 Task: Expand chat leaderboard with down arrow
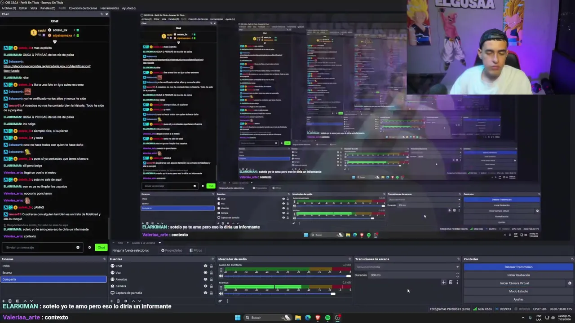54,42
